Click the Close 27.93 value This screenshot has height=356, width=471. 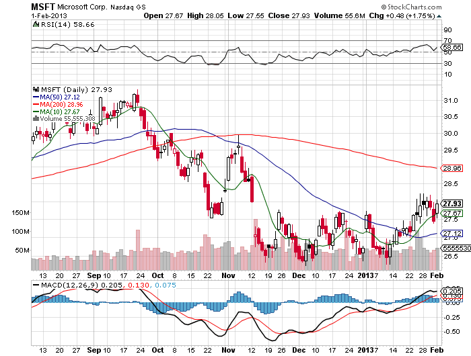289,15
